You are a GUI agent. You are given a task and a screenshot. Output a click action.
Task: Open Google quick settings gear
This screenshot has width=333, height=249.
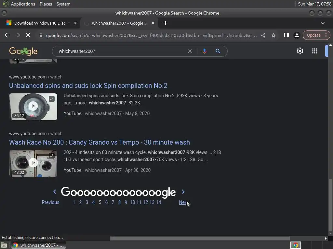click(x=300, y=51)
